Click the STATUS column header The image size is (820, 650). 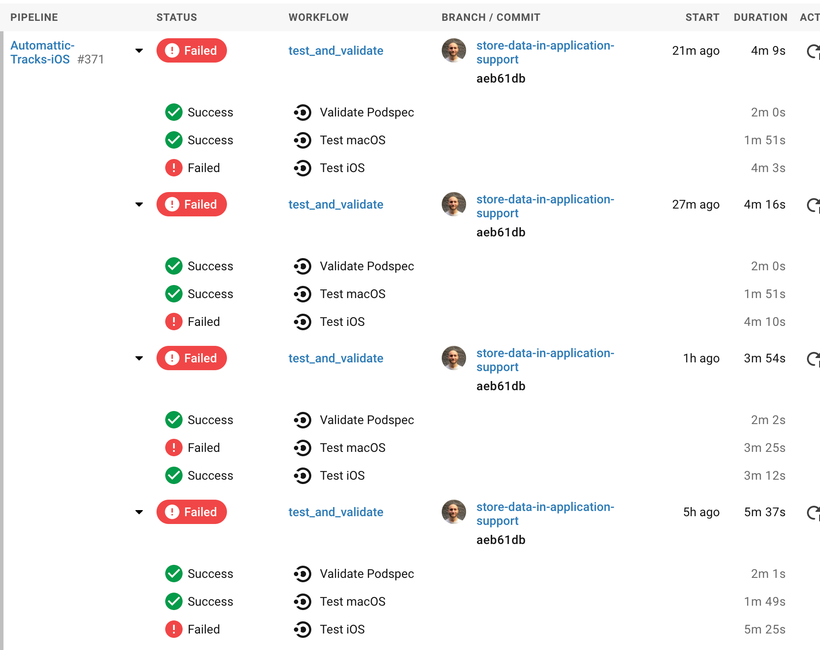tap(177, 17)
